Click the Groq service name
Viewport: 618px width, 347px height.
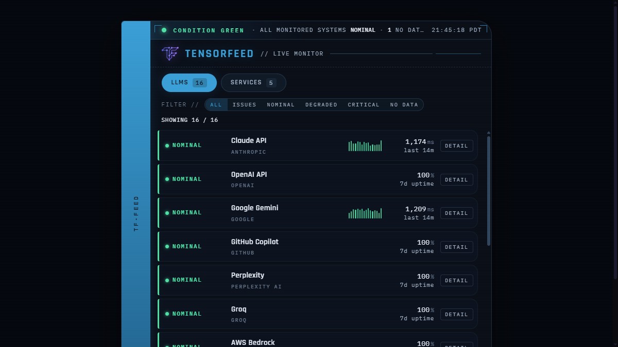tap(239, 309)
